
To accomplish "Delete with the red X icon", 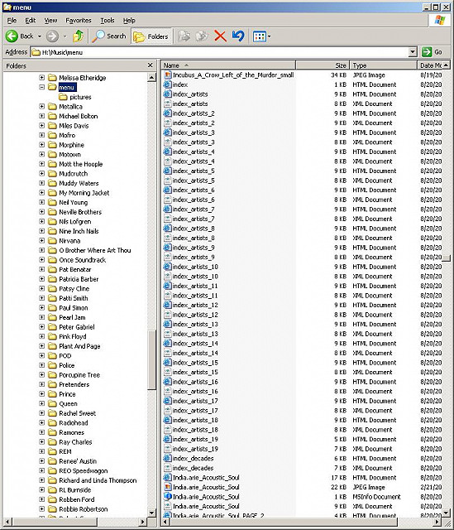I will click(220, 36).
